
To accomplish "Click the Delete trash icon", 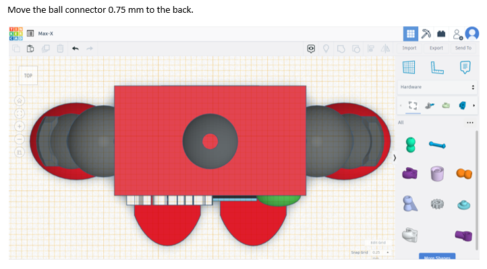I will click(x=60, y=49).
